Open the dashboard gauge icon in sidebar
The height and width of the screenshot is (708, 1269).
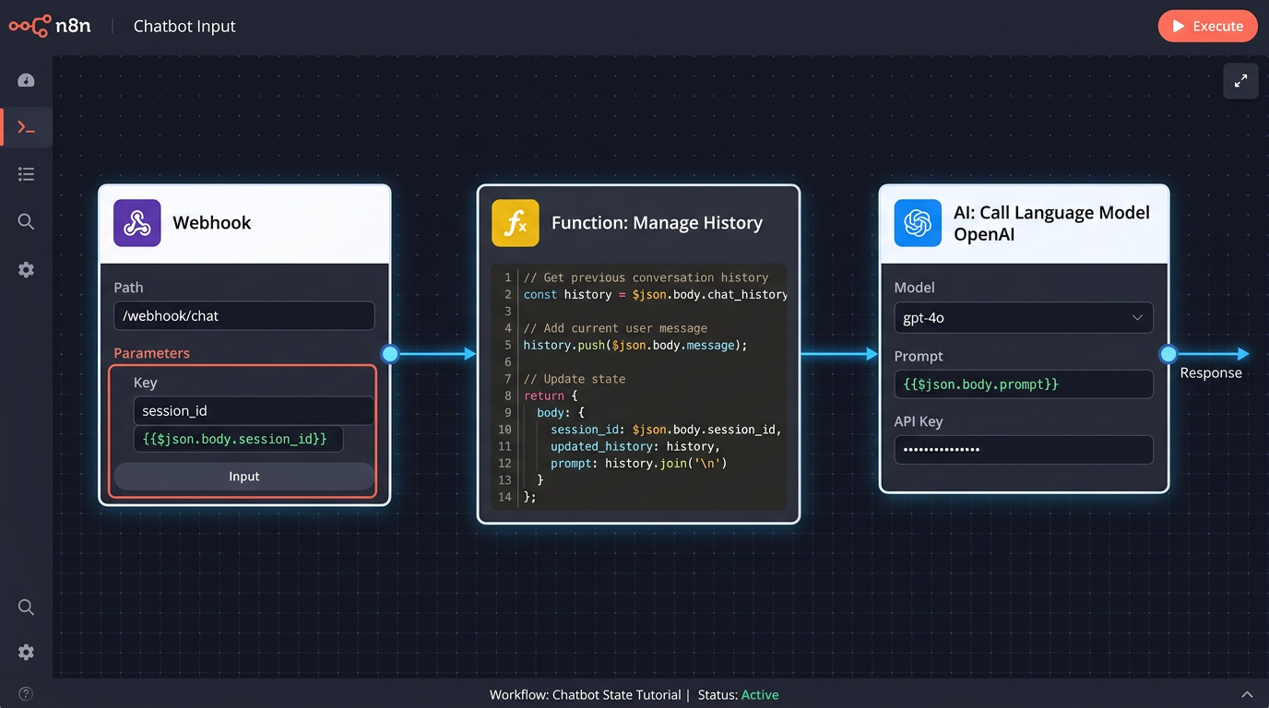click(26, 80)
